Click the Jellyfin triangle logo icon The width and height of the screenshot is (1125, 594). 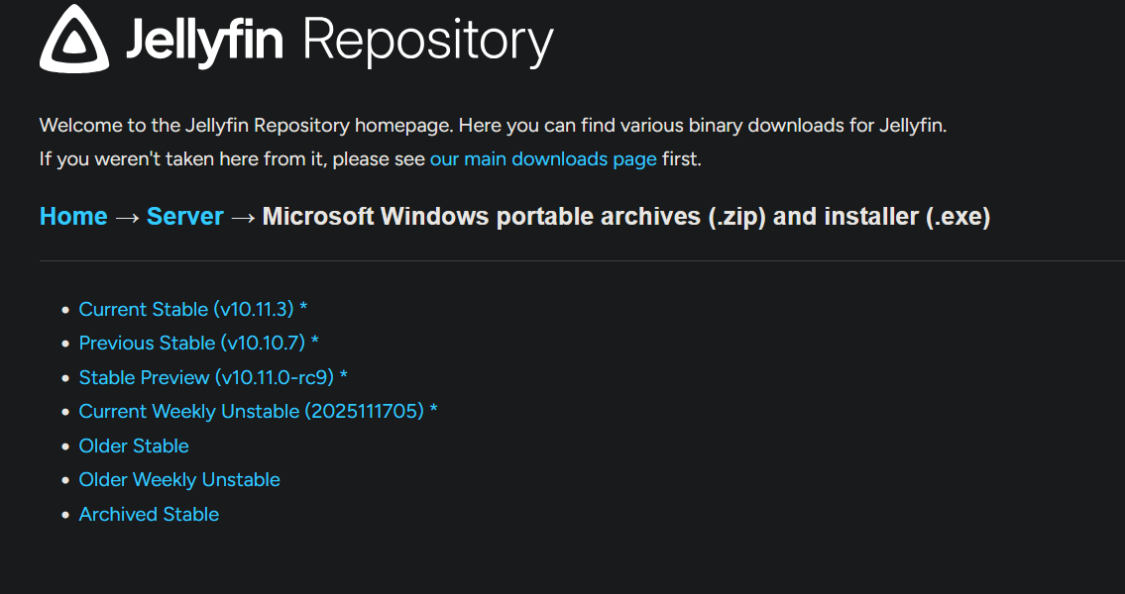click(x=74, y=39)
